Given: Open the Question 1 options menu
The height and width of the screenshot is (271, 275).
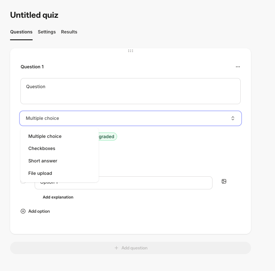Looking at the screenshot, I should point(238,67).
